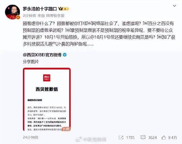Click the 24分钟前 timestamp of original post
The image size is (182, 144).
pyautogui.click(x=30, y=137)
